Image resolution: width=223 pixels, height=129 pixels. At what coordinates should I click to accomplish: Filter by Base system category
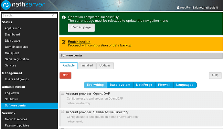click(x=120, y=85)
